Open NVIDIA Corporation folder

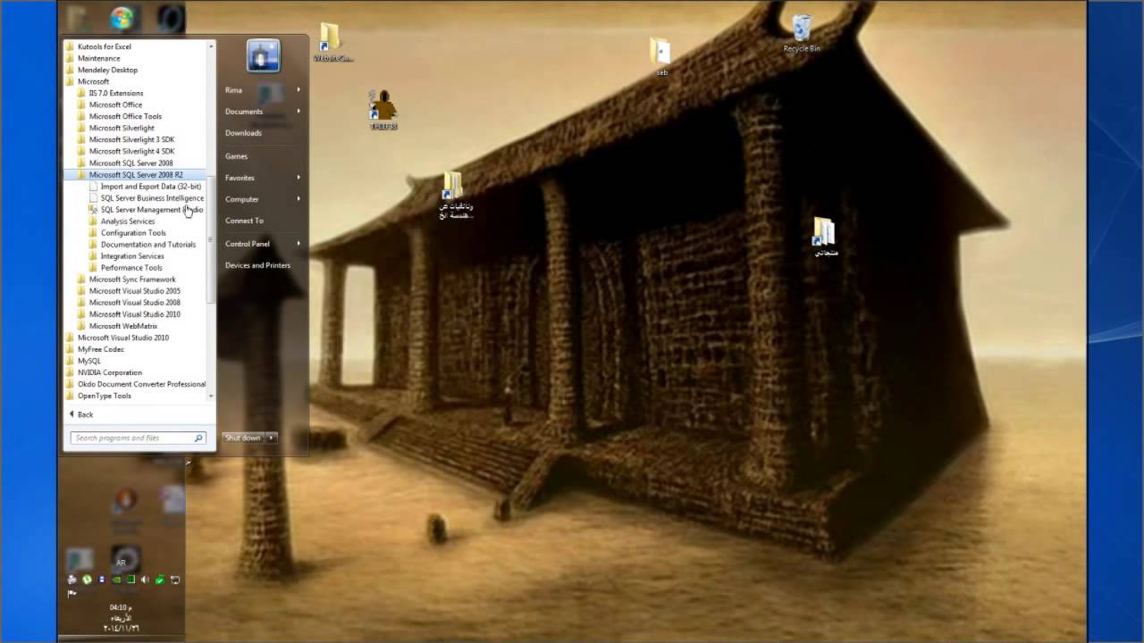pos(104,372)
